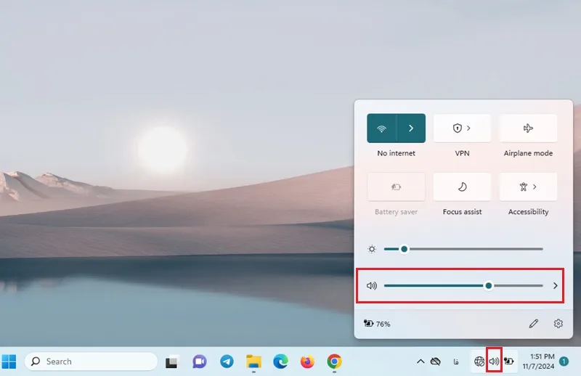Image resolution: width=581 pixels, height=376 pixels.
Task: Switch input language indicator
Action: [456, 361]
